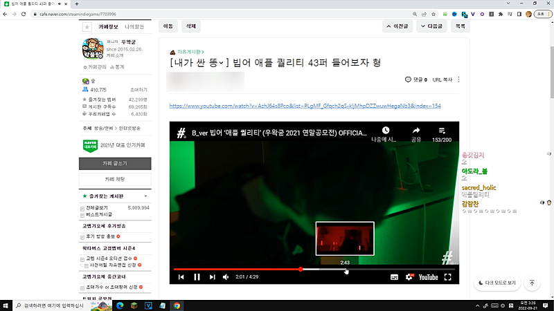Open the playlist 153/200 queue icon
This screenshot has height=311, width=554.
click(442, 131)
